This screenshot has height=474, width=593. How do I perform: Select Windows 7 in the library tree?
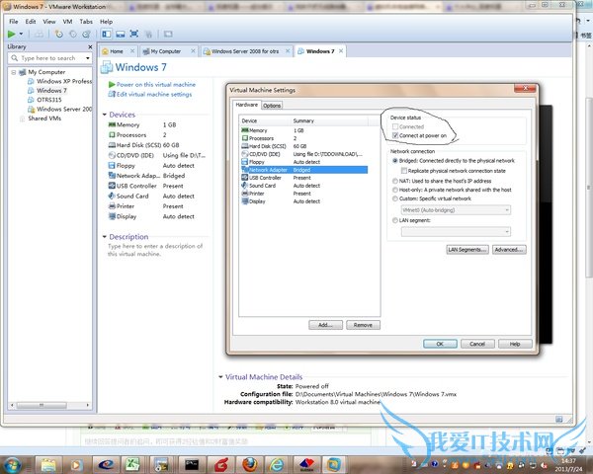[47, 90]
